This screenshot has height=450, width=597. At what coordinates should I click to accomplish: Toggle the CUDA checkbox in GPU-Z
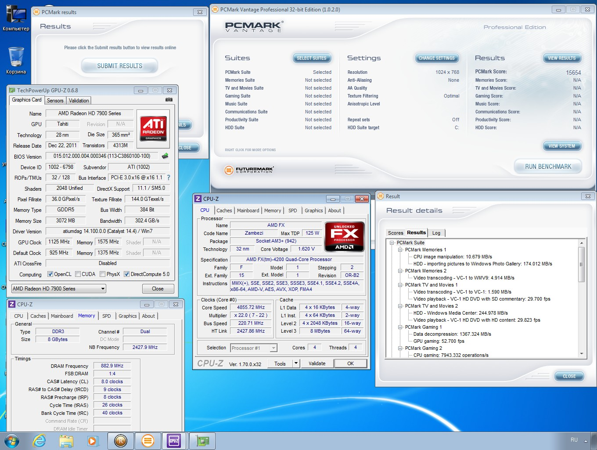coord(78,274)
